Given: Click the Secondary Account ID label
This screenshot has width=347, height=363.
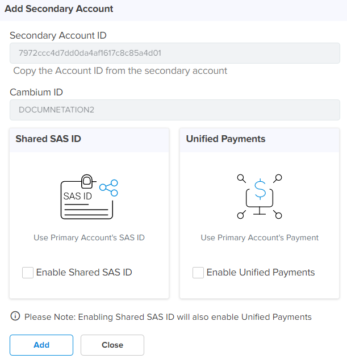Looking at the screenshot, I should pyautogui.click(x=58, y=36).
